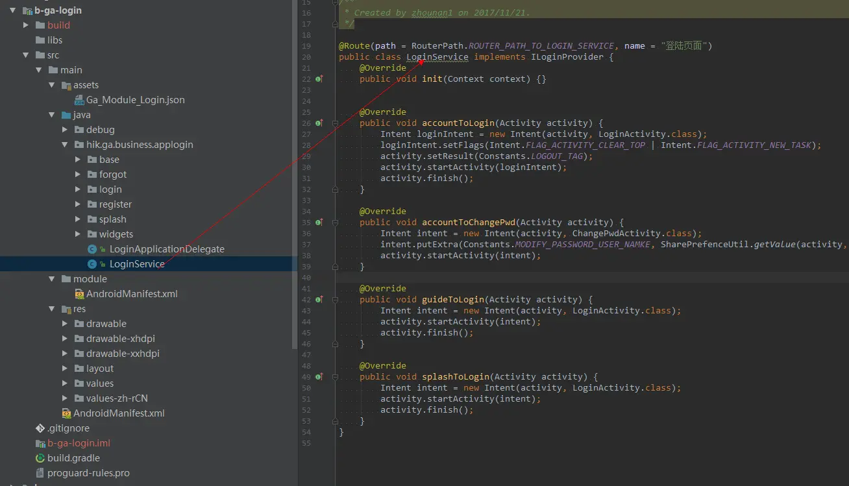Expand the values folder arrow
The image size is (849, 486).
coord(65,383)
